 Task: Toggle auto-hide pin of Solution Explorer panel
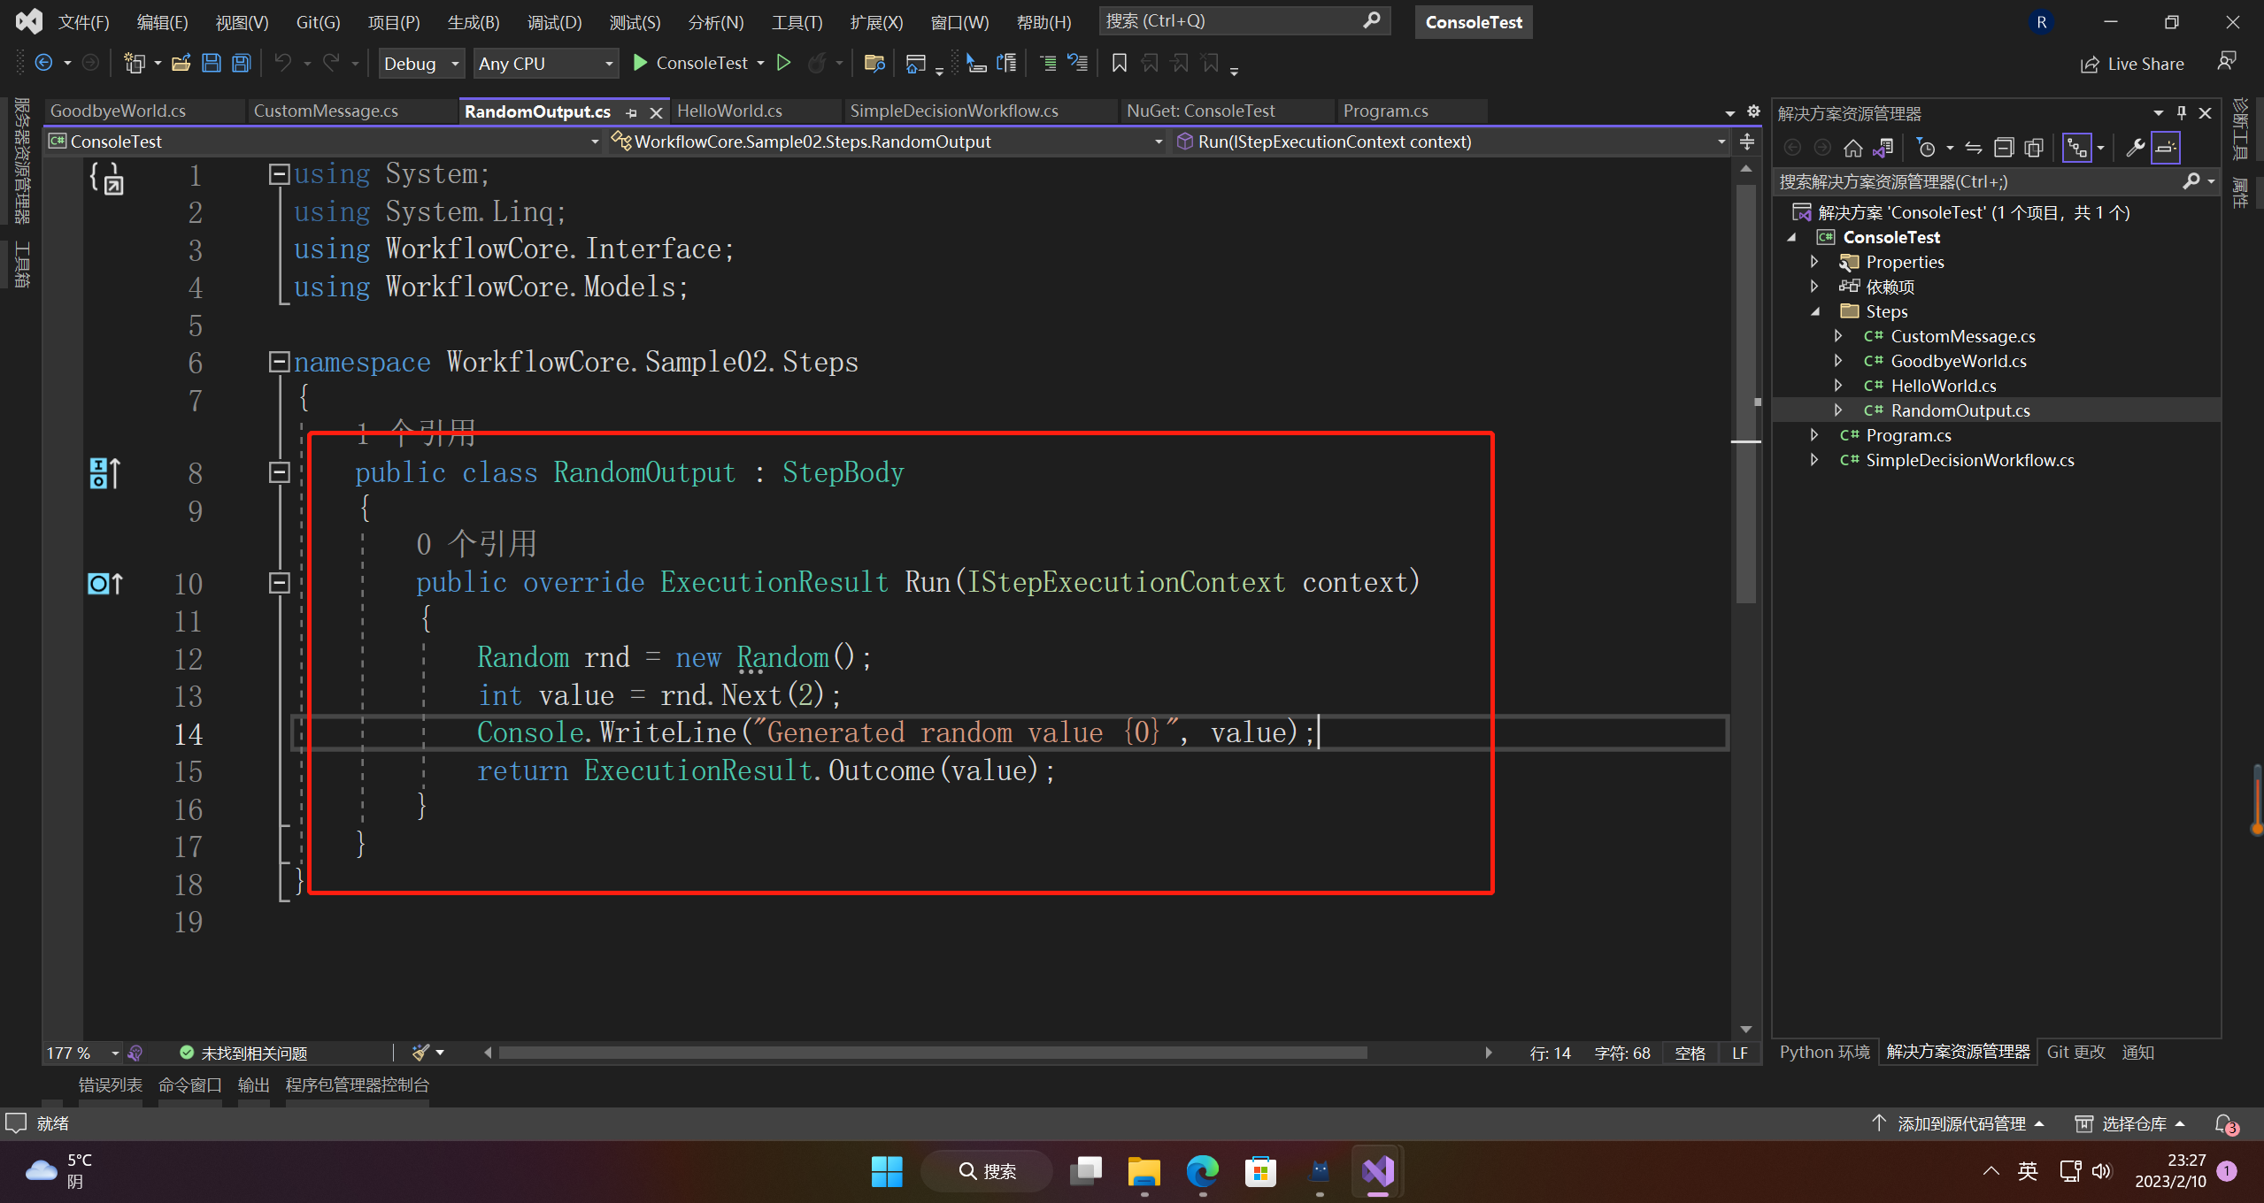[x=2181, y=113]
